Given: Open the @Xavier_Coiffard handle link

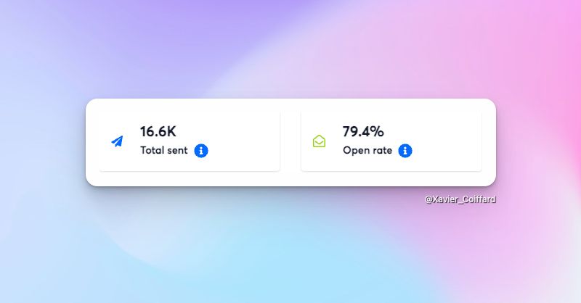Looking at the screenshot, I should click(460, 199).
